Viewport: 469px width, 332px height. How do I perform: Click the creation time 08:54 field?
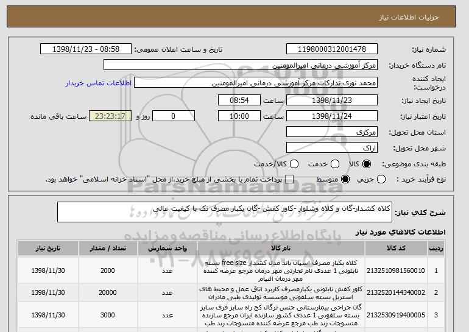pos(239,100)
